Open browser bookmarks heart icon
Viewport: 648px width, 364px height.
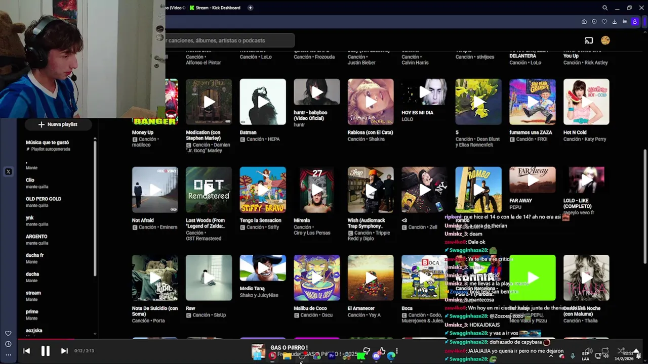click(604, 22)
